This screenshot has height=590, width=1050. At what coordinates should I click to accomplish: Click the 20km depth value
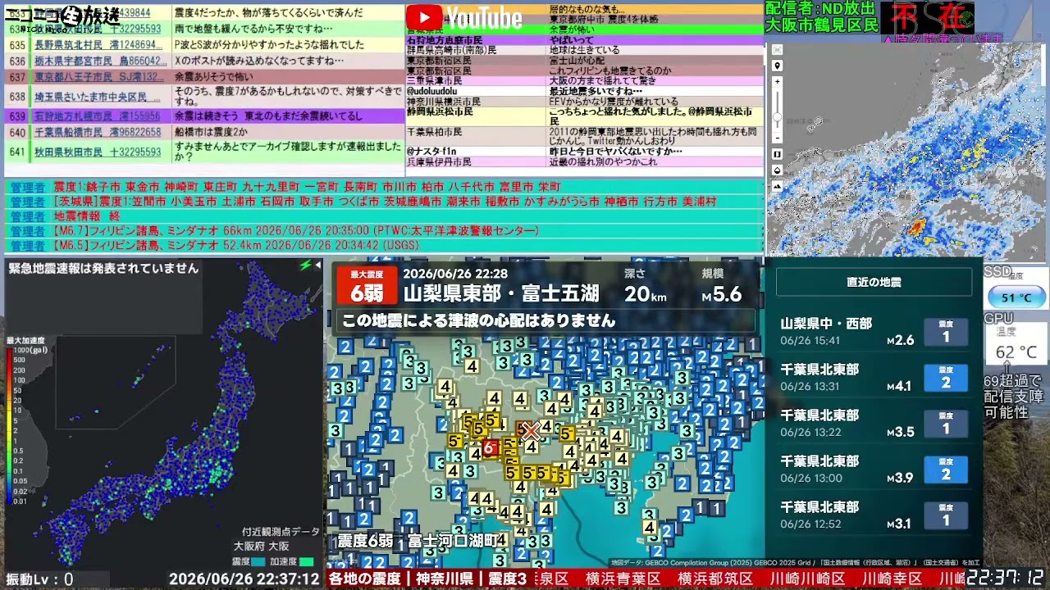[x=645, y=294]
